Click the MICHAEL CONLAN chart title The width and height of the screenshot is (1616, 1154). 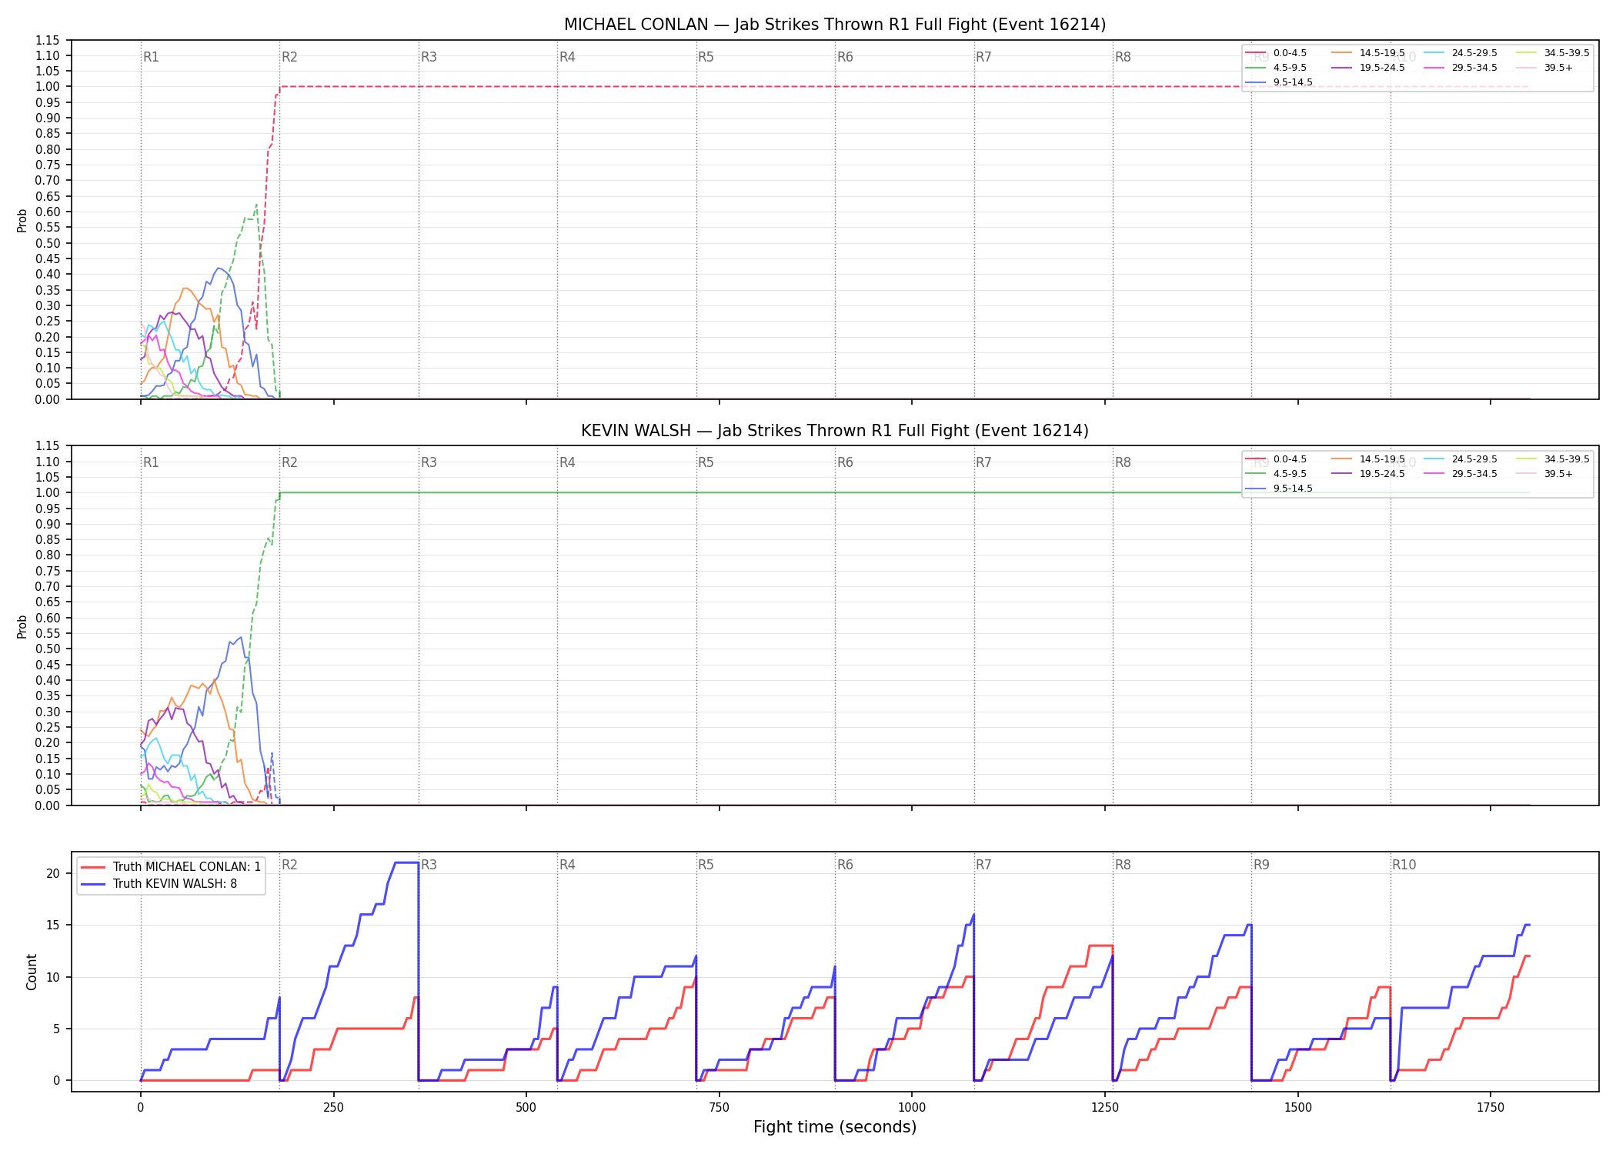pyautogui.click(x=835, y=25)
